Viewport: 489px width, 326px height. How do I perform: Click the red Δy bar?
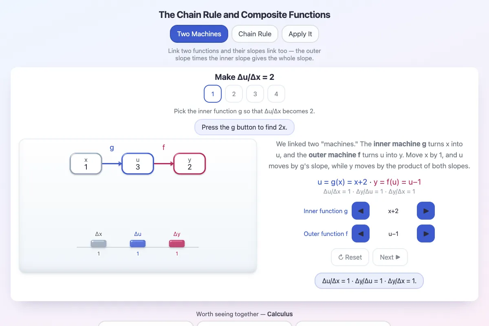tap(177, 244)
